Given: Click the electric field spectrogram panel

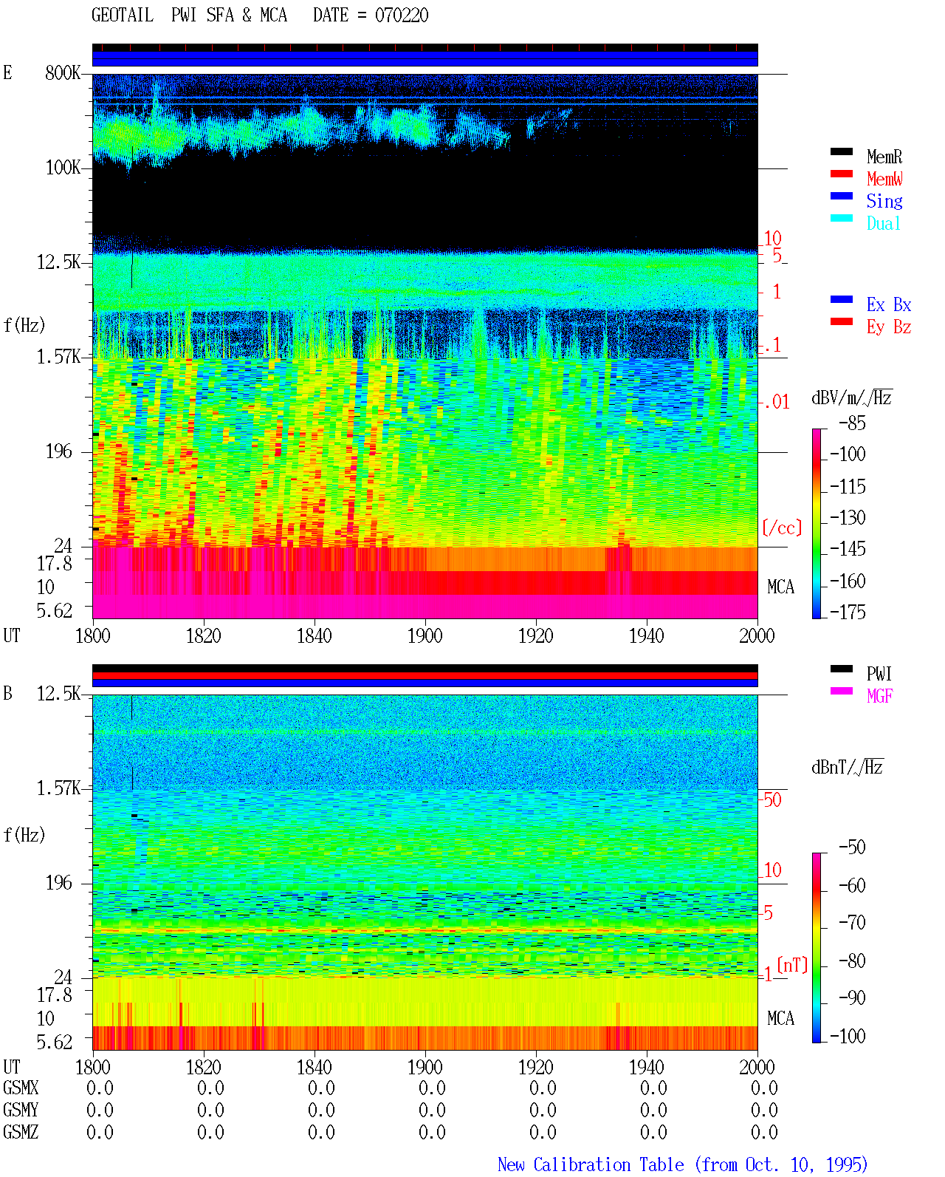Looking at the screenshot, I should point(425,347).
